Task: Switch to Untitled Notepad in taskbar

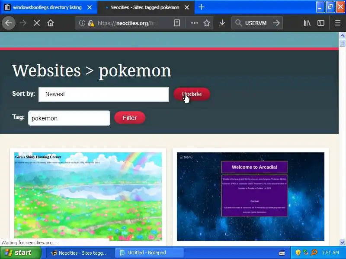Action: (x=150, y=253)
